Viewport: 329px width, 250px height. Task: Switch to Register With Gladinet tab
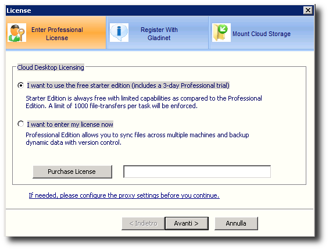[158, 33]
